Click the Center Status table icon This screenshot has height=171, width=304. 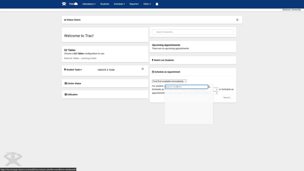click(x=66, y=84)
